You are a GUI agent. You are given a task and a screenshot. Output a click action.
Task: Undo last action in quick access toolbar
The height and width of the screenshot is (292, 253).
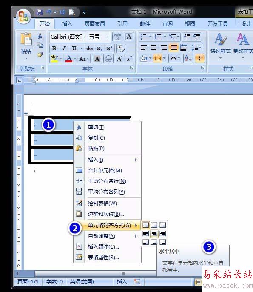(49, 12)
